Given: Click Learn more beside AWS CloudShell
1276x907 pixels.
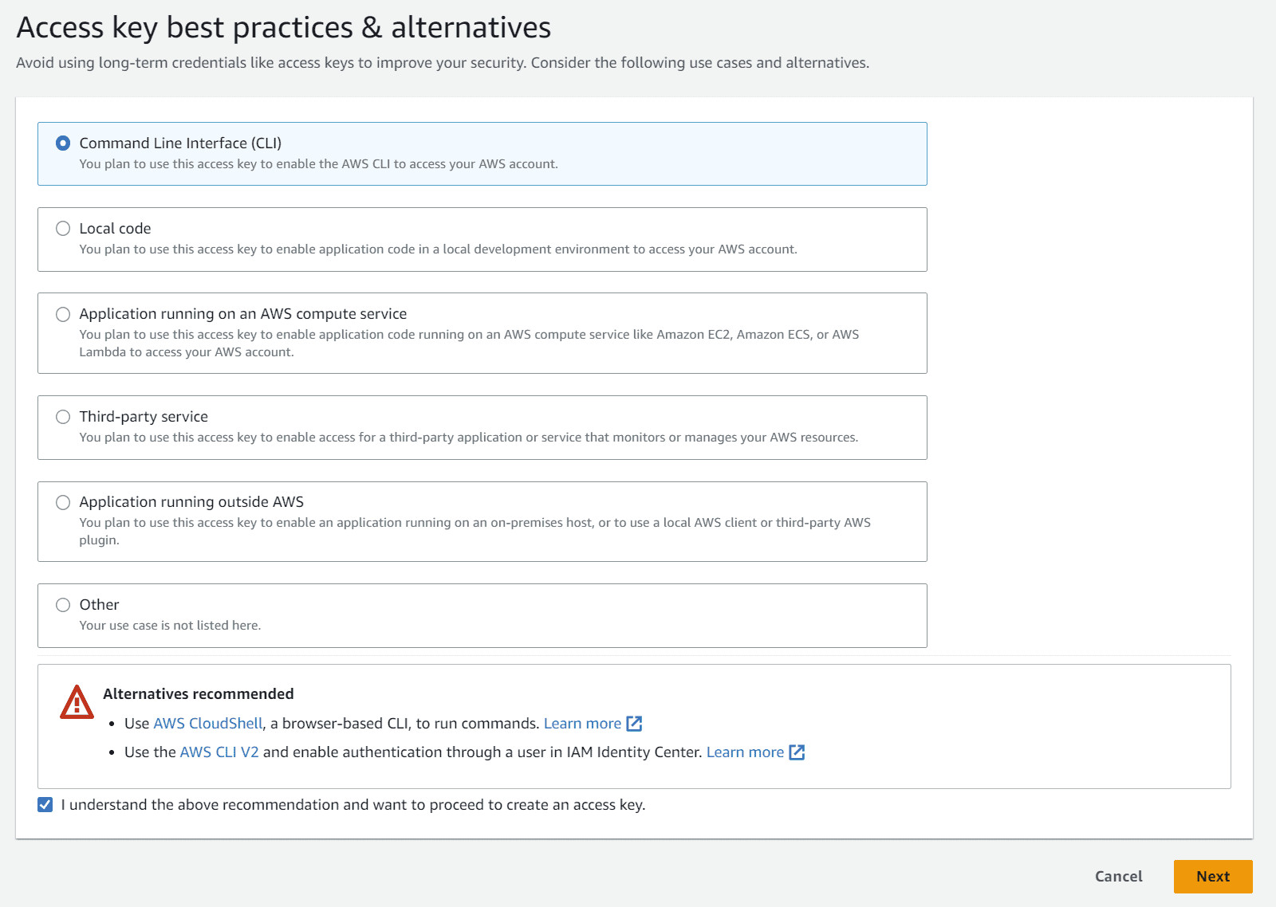Looking at the screenshot, I should [583, 724].
